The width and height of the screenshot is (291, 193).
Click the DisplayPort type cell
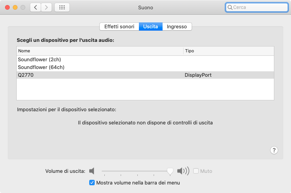pyautogui.click(x=198, y=75)
